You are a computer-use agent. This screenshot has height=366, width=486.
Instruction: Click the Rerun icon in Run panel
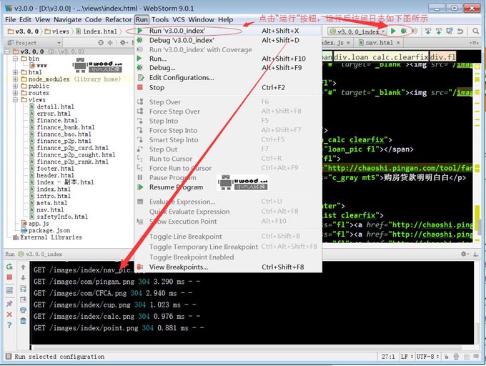click(x=9, y=267)
